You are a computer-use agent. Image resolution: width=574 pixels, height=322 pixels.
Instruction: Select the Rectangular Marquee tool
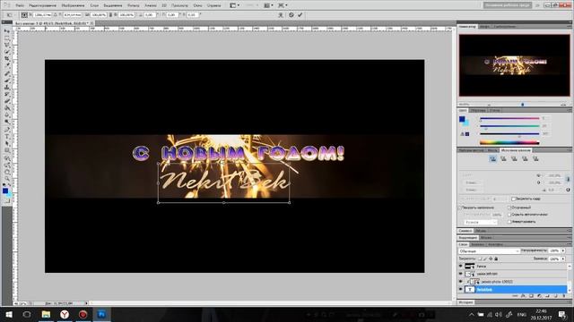click(x=6, y=38)
